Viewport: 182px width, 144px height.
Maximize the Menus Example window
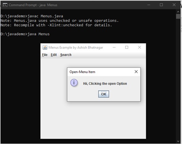click(x=127, y=47)
